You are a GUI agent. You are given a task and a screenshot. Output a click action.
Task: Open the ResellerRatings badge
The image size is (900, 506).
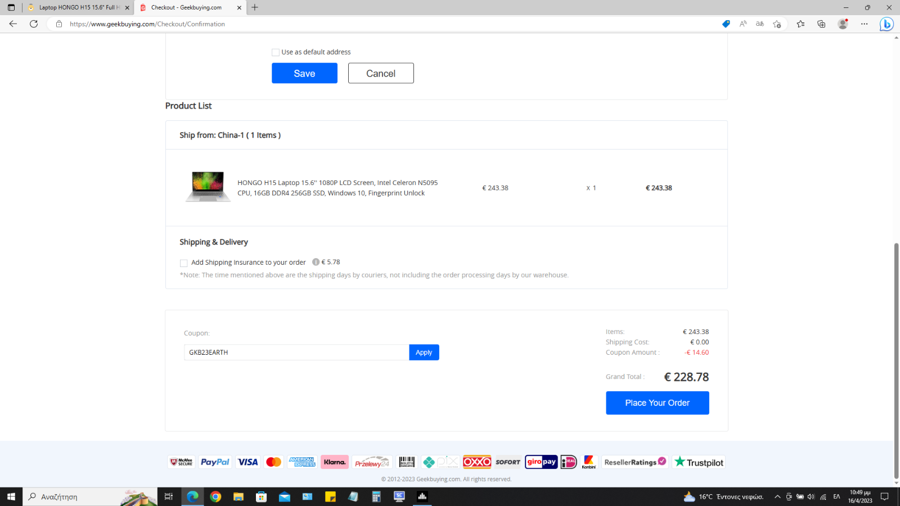(x=635, y=462)
